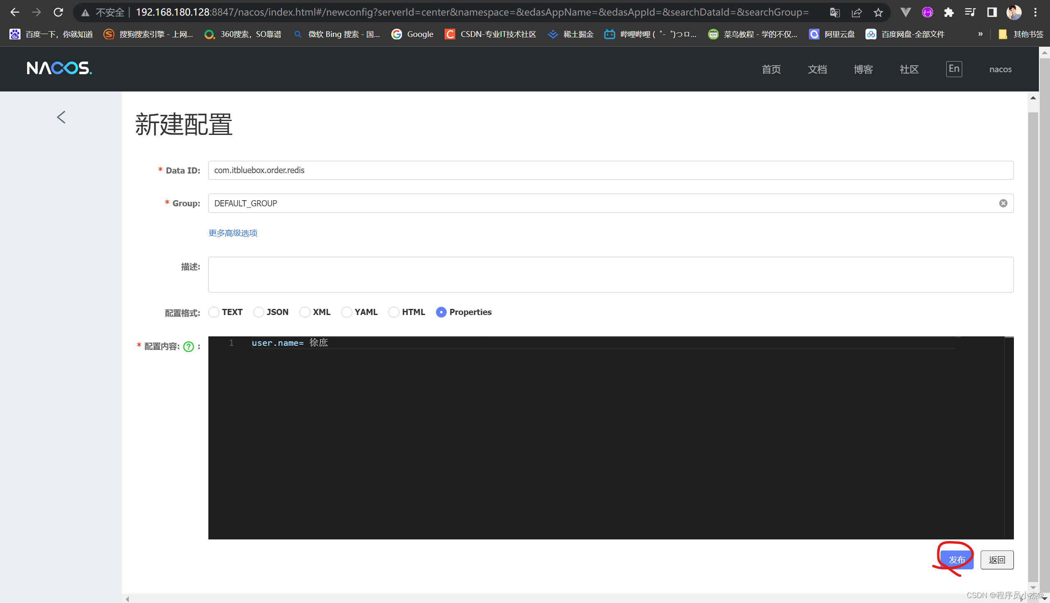This screenshot has width=1050, height=603.
Task: Open 博客 in header
Action: (x=863, y=69)
